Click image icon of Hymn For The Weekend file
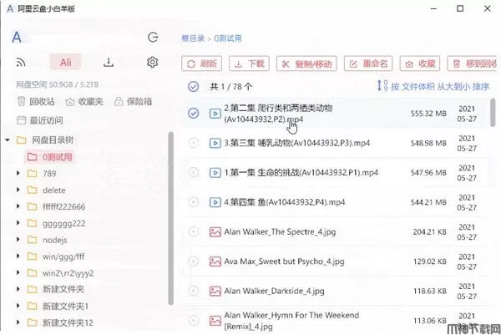The image size is (501, 335). (x=215, y=321)
